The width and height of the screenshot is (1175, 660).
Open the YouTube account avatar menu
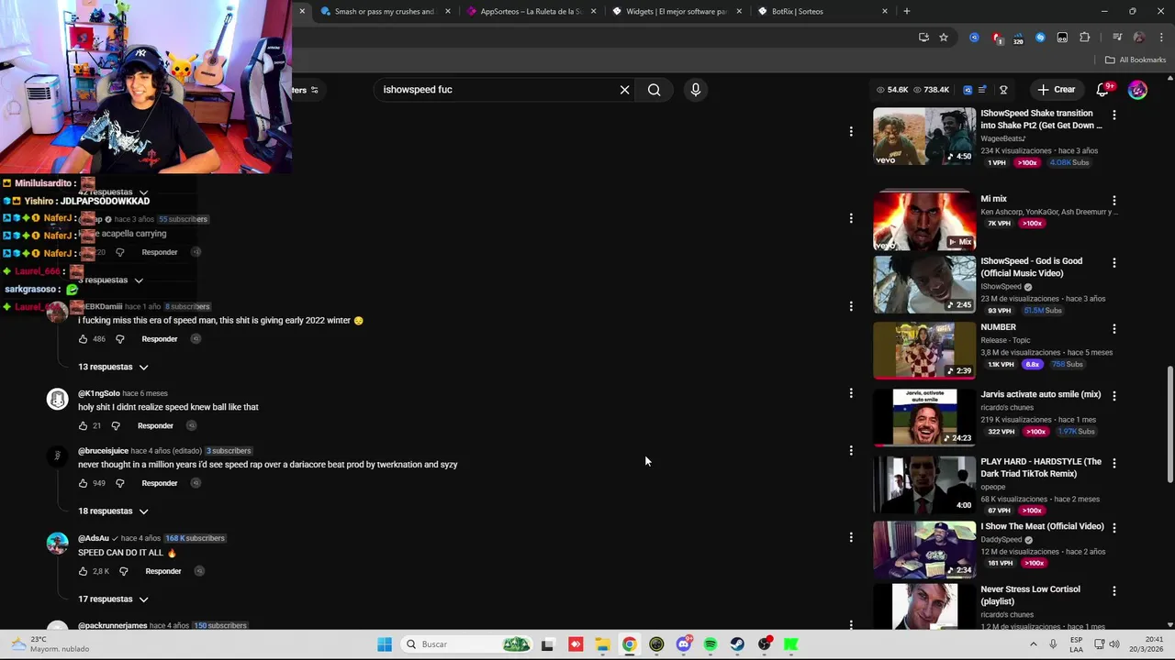[1137, 90]
